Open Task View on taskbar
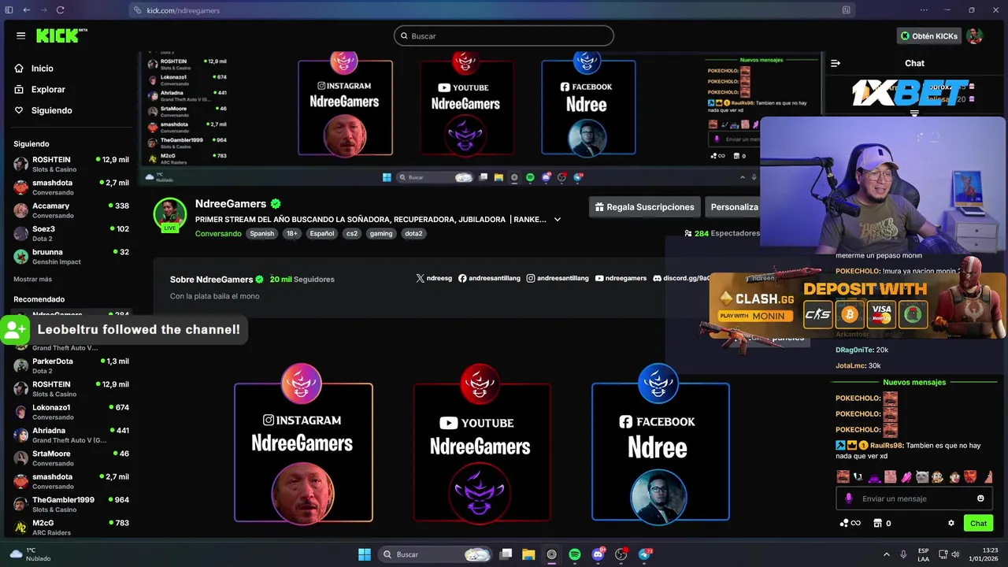This screenshot has width=1008, height=567. [506, 554]
